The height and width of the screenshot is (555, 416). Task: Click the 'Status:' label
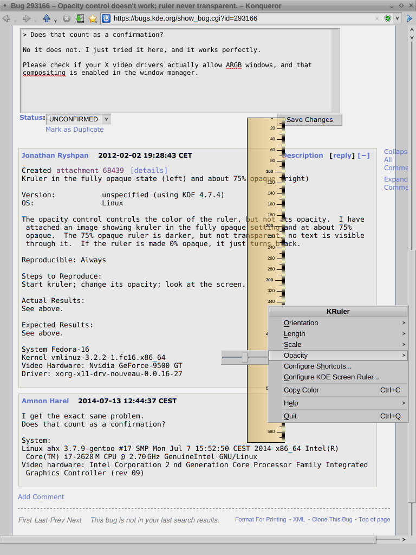pos(32,118)
